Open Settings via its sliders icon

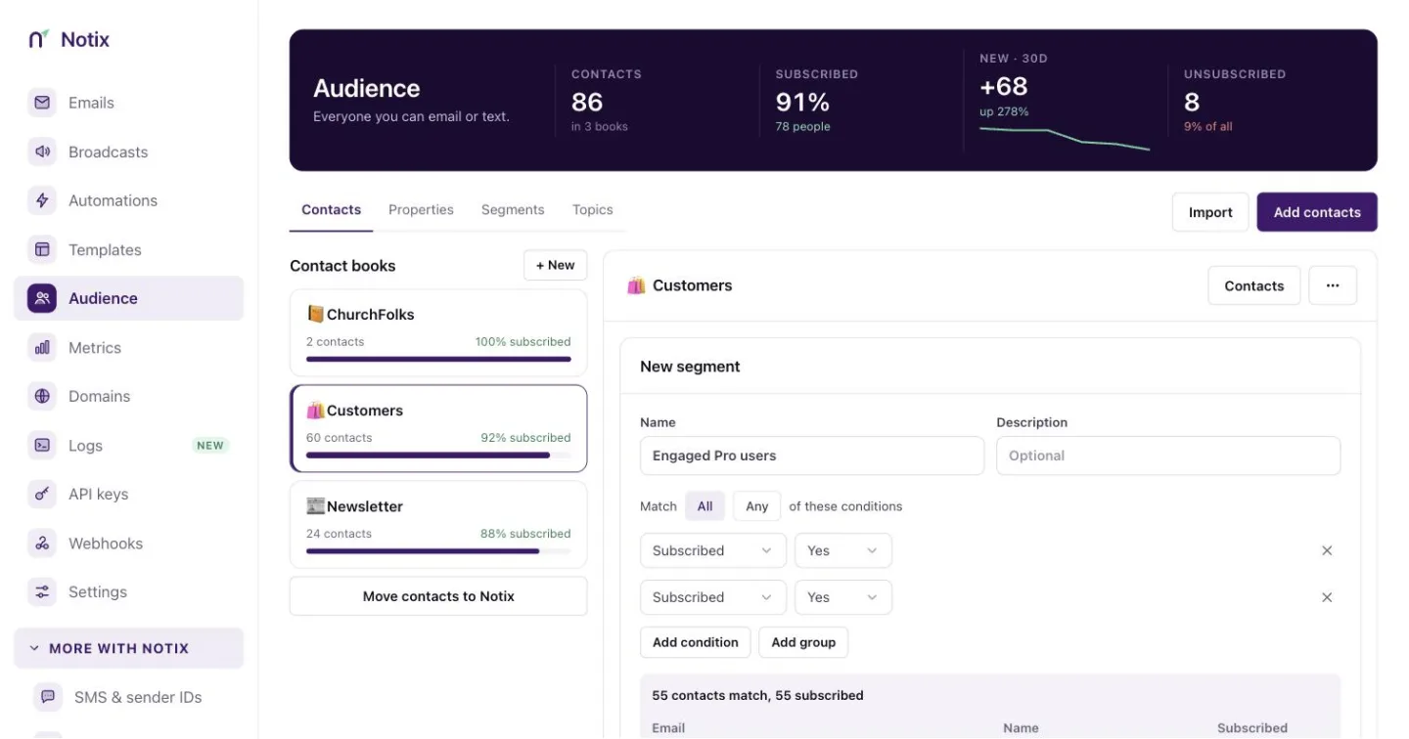tap(42, 591)
